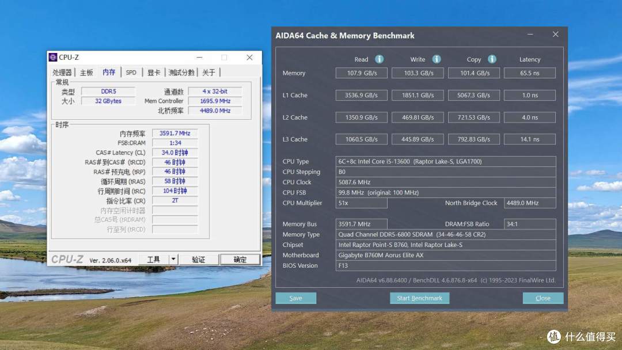
Task: Select the 内存 tab in CPU-Z
Action: (109, 72)
